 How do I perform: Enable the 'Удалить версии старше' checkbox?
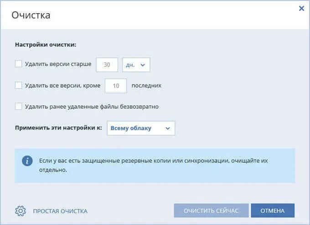(18, 64)
